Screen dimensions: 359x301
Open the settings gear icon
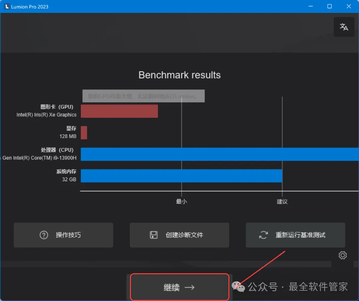pos(342,255)
